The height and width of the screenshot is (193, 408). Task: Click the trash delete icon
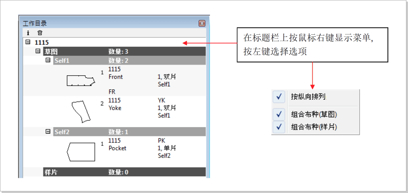pyautogui.click(x=40, y=33)
